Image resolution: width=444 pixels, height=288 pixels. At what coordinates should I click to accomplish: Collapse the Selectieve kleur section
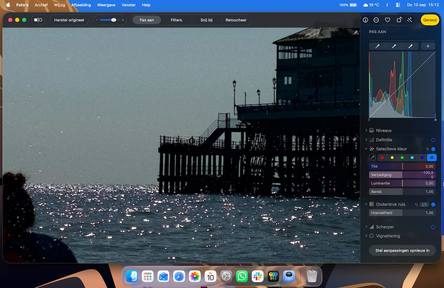pyautogui.click(x=366, y=149)
